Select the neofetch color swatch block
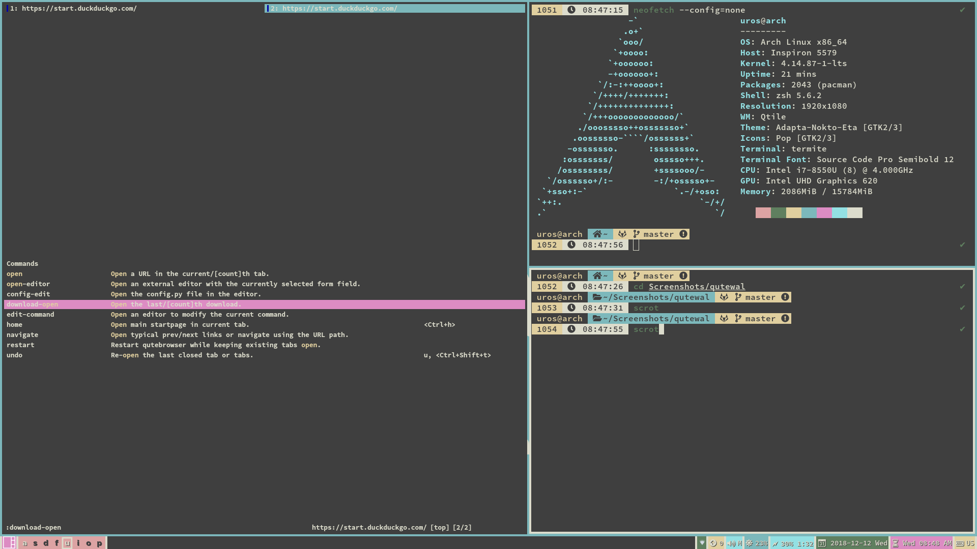Screen dimensions: 977x549 809,212
